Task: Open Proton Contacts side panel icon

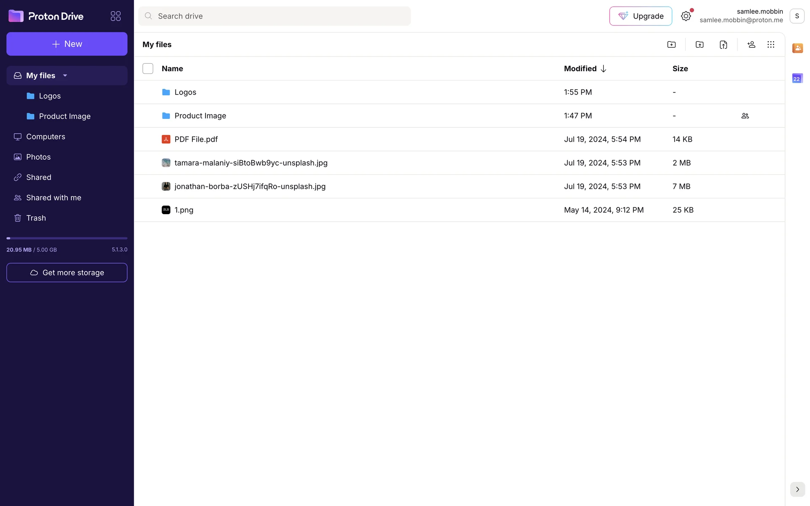Action: pyautogui.click(x=797, y=48)
